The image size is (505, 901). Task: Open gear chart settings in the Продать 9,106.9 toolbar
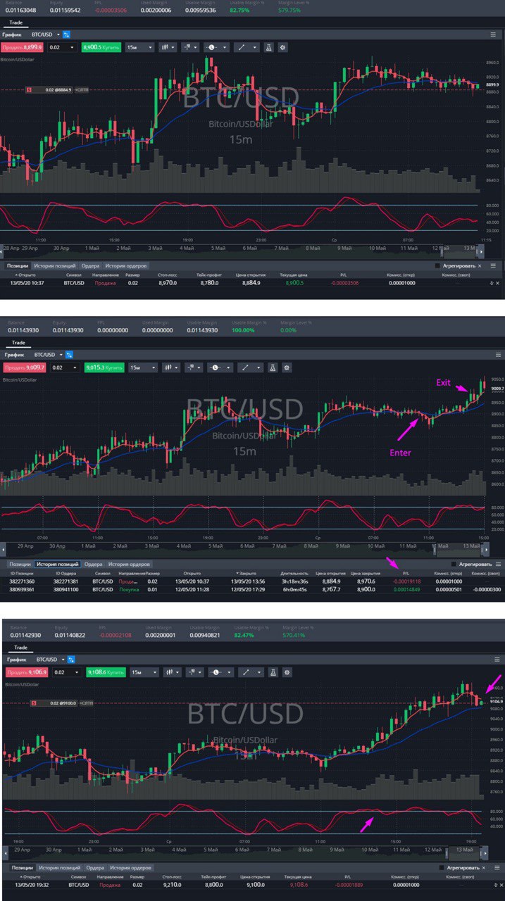click(x=289, y=672)
